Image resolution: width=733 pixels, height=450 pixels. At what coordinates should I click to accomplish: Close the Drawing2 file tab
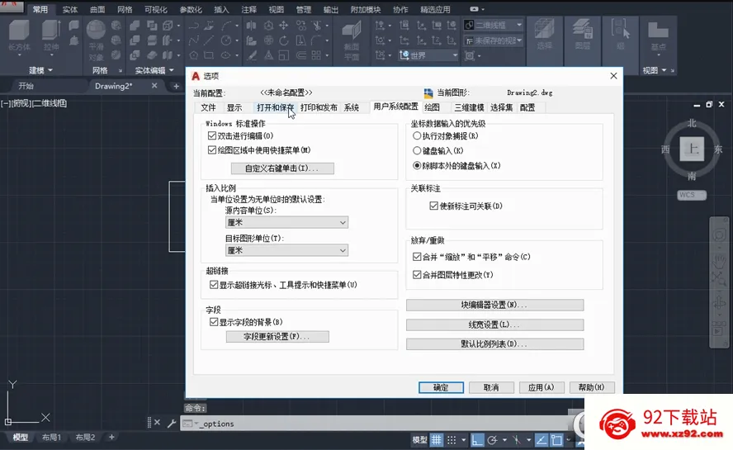(154, 86)
